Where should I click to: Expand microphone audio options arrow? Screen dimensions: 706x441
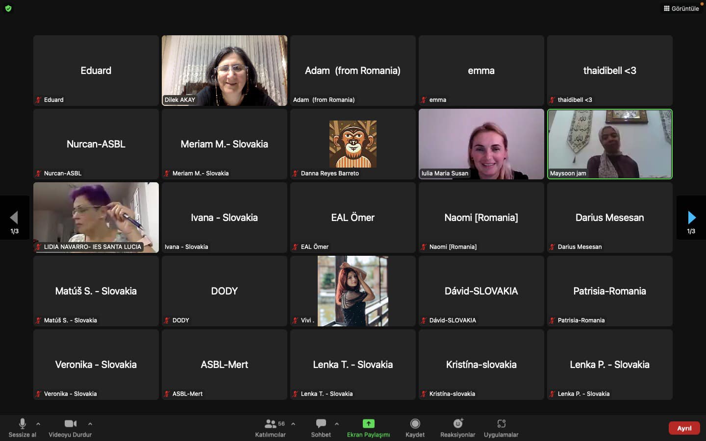[x=38, y=424]
